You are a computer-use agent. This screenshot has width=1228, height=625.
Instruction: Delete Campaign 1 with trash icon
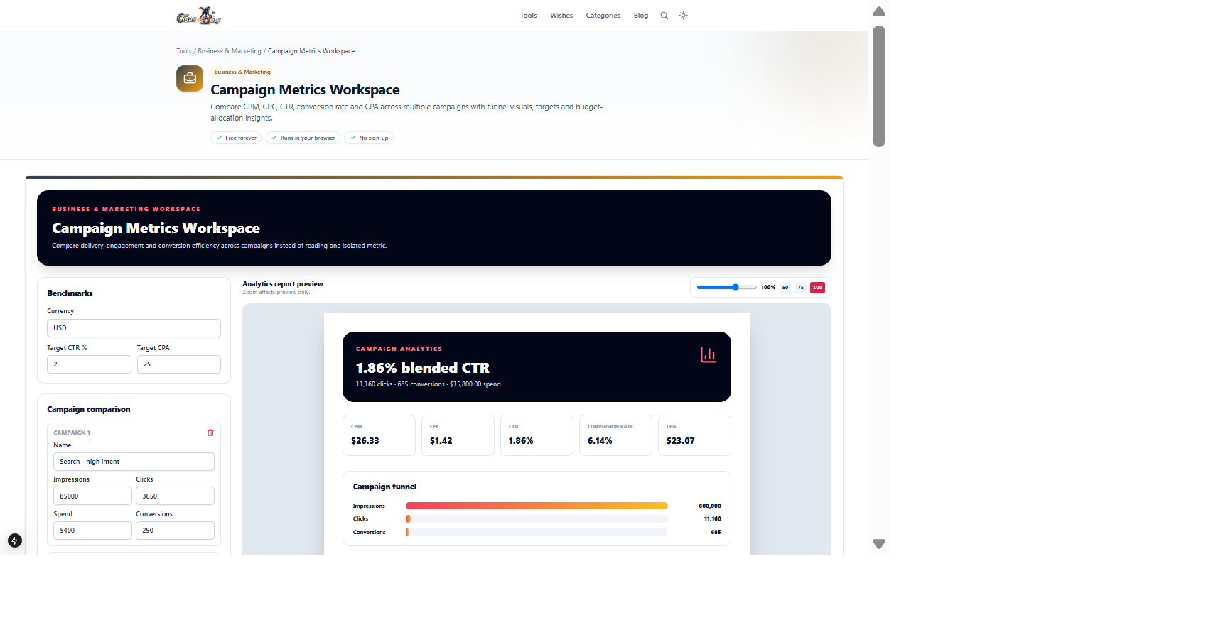pos(210,433)
